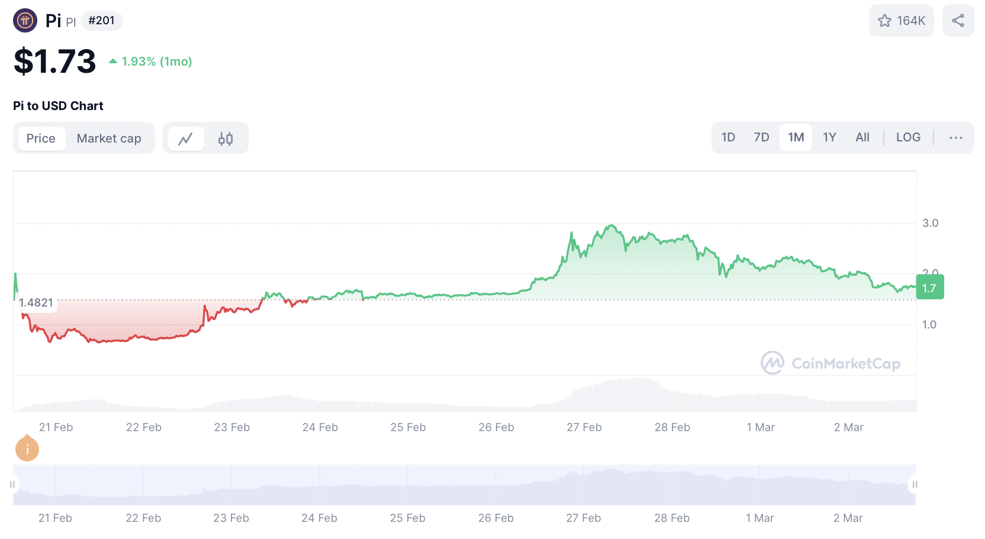Click the #201 rank badge
The width and height of the screenshot is (985, 539).
tap(101, 21)
